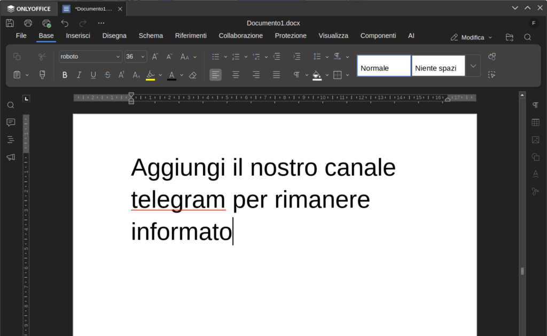Open the File menu
The image size is (547, 336).
coord(21,36)
